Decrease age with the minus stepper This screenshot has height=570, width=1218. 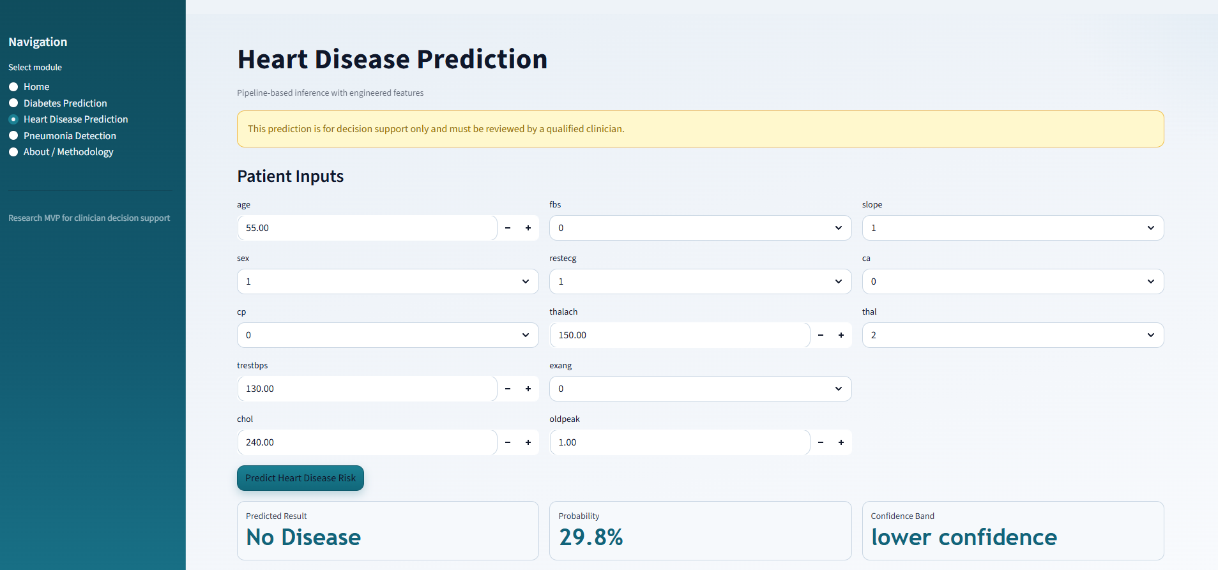pyautogui.click(x=508, y=228)
